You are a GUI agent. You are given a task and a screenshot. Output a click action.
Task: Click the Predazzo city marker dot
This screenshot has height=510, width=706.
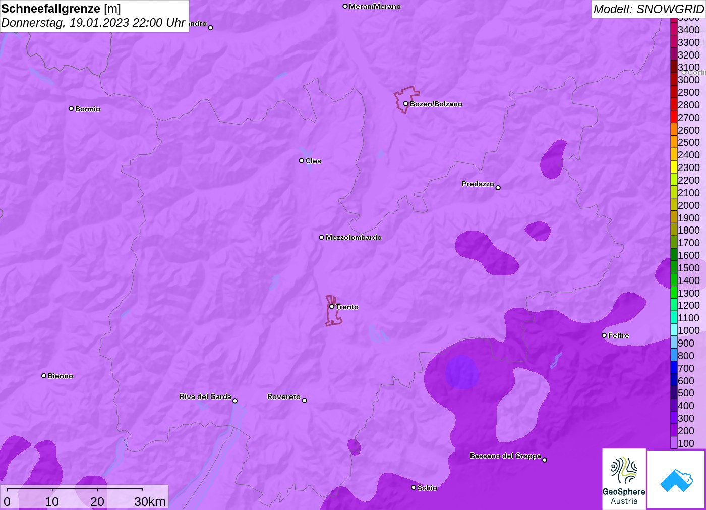coord(498,188)
